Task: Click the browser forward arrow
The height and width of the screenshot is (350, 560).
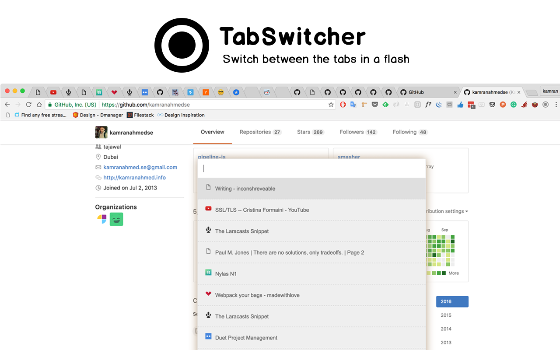Action: [18, 105]
